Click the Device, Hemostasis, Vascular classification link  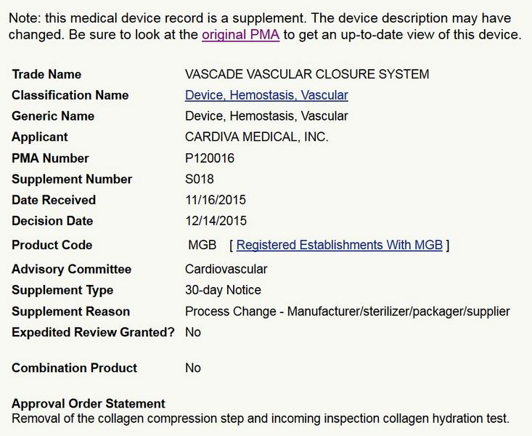click(266, 95)
